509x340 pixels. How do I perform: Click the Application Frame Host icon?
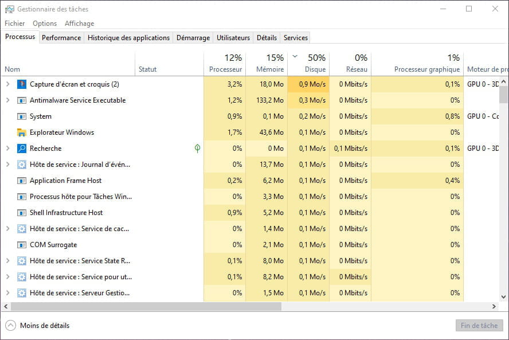point(21,181)
